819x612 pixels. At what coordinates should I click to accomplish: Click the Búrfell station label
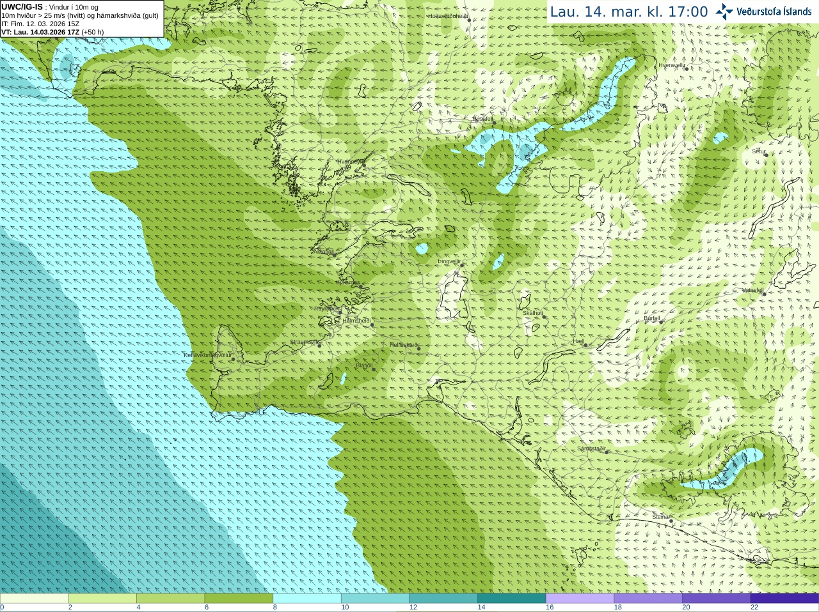click(651, 318)
